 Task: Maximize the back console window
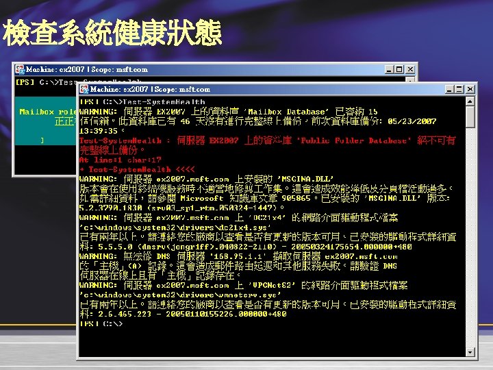399,69
